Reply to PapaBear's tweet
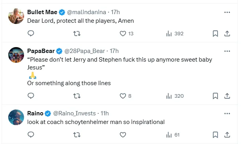The height and width of the screenshot is (144, 242). click(31, 96)
